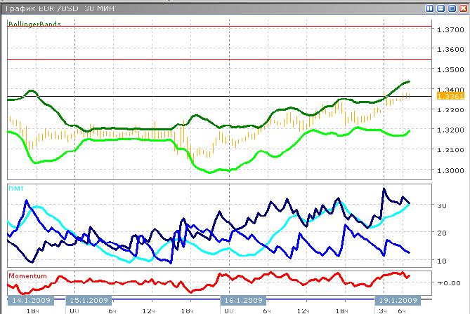Maximize the EUR/USD chart window
Image resolution: width=470 pixels, height=314 pixels.
tap(451, 8)
